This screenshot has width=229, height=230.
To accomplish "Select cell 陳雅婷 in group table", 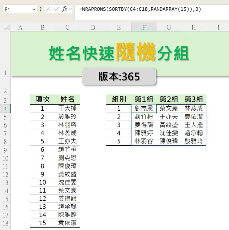I will point(144,133).
